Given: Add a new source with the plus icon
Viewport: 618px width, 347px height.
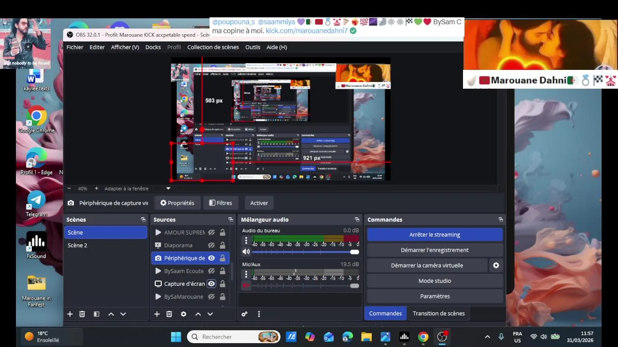Looking at the screenshot, I should 156,314.
